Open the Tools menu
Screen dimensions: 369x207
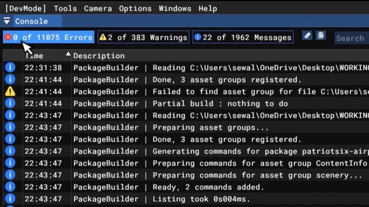65,9
